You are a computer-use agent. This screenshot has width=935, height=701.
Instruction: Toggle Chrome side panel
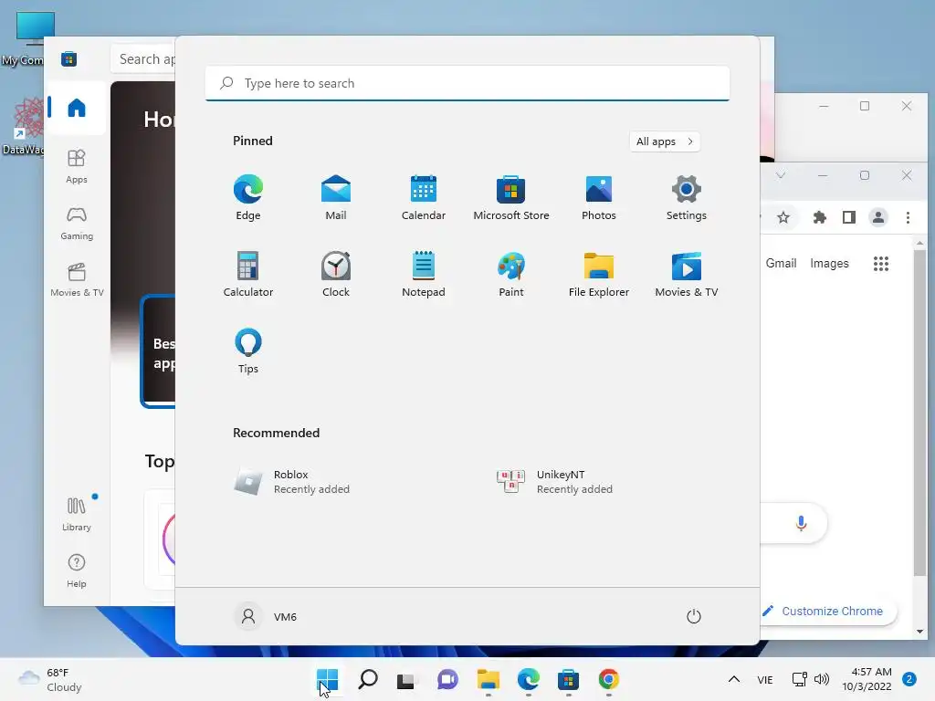tap(849, 217)
